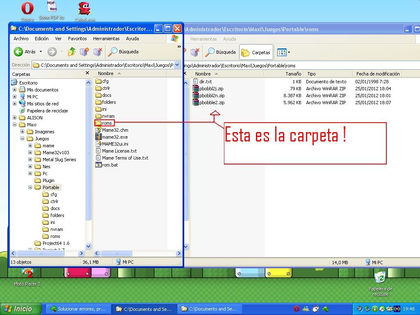Select the docs folder in file list
The image size is (420, 315).
103,95
